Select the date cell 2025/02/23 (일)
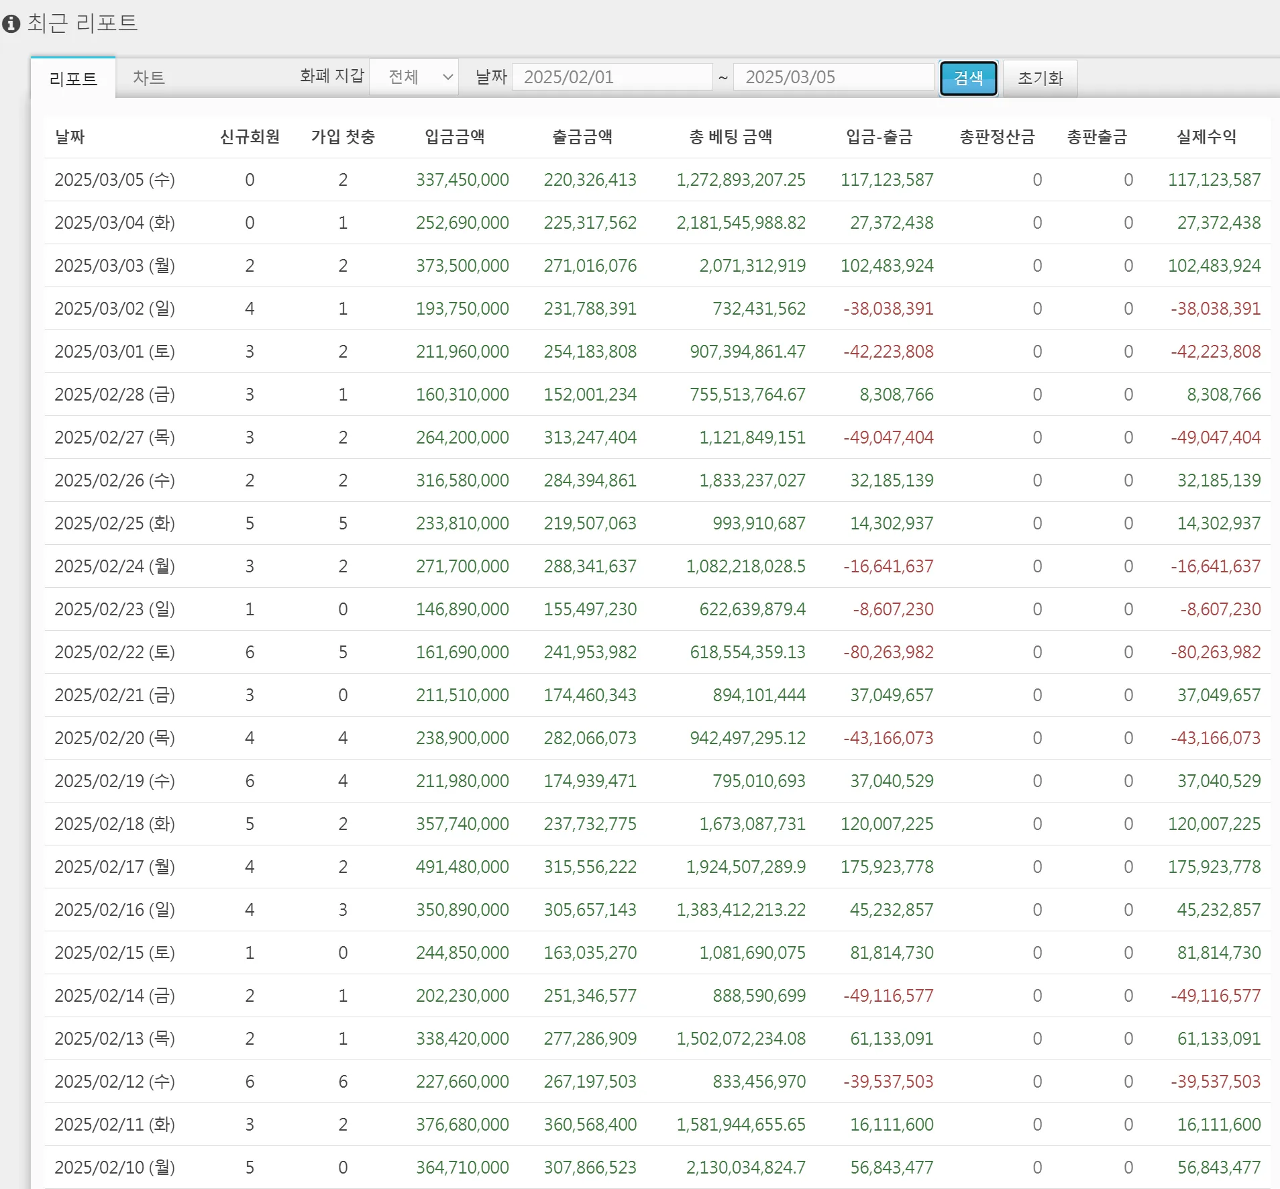 pyautogui.click(x=115, y=609)
